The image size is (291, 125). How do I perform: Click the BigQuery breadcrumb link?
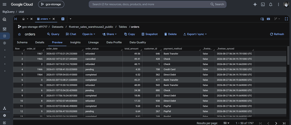point(8,12)
